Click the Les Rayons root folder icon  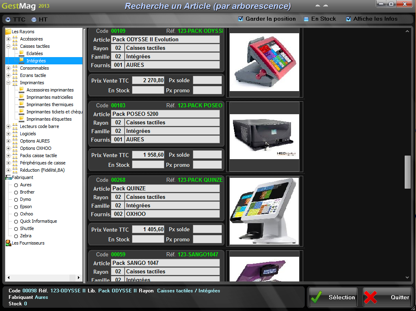[x=8, y=32]
